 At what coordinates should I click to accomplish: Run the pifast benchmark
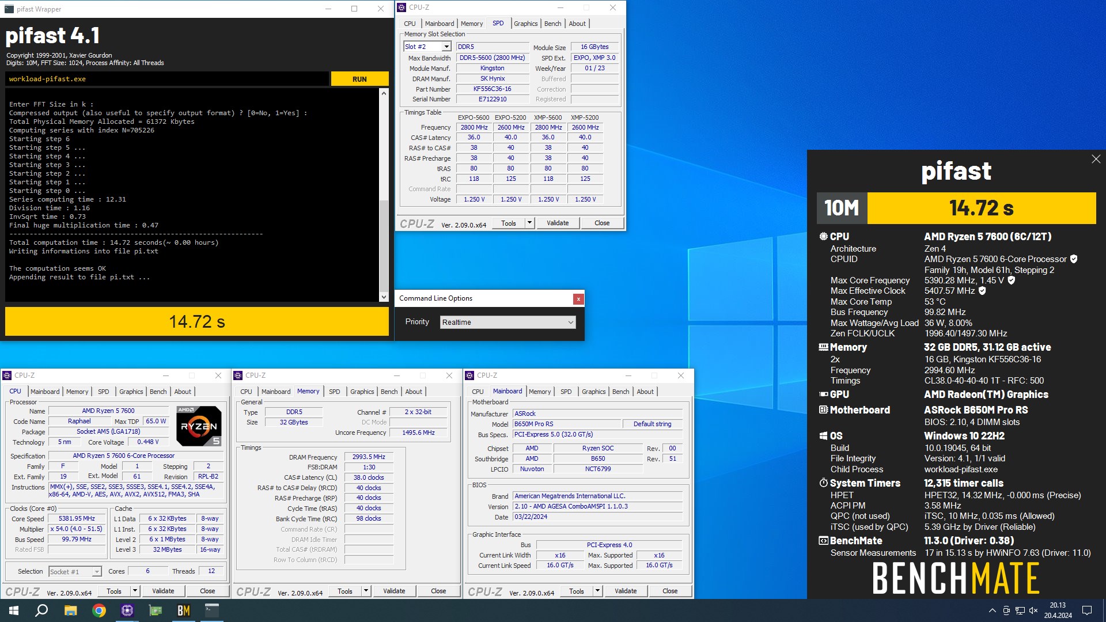coord(359,79)
